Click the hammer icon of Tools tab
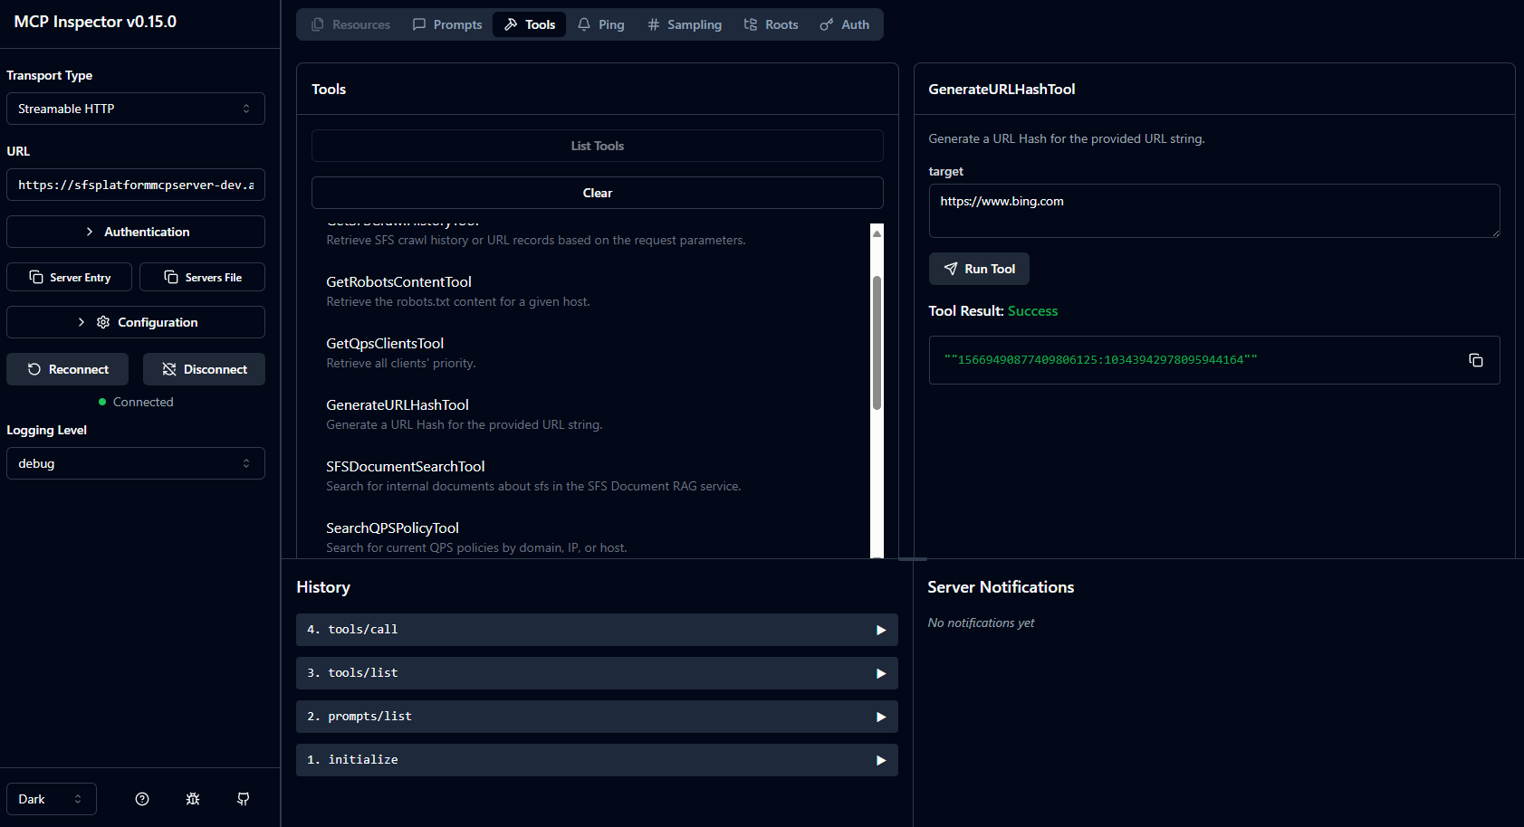 click(511, 24)
